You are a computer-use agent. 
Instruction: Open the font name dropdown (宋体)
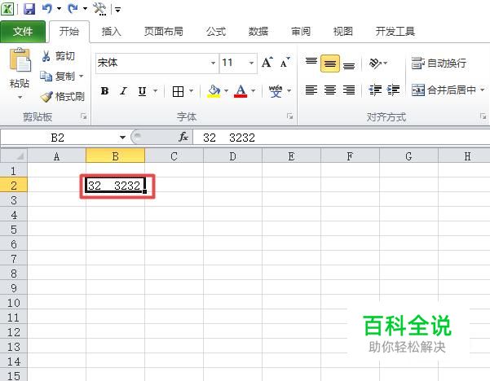pyautogui.click(x=213, y=63)
